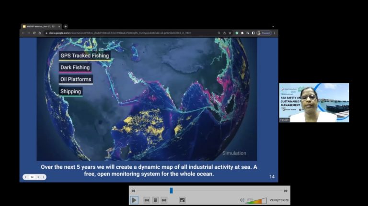Image resolution: width=368 pixels, height=206 pixels.
Task: Click the speaker webcam video thumbnail
Action: [x=314, y=103]
